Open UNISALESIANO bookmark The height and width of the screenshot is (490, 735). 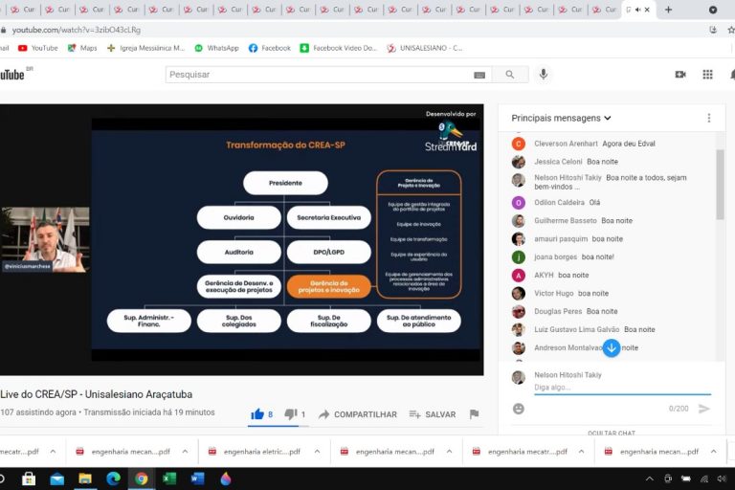point(425,48)
